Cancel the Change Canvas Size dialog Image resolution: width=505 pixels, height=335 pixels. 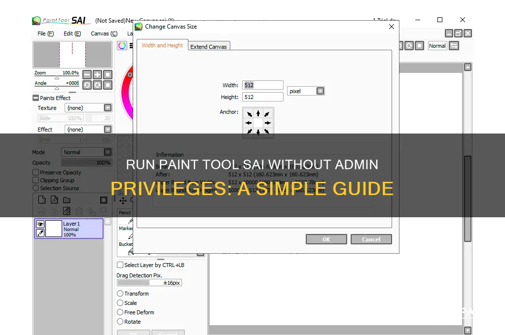(371, 239)
